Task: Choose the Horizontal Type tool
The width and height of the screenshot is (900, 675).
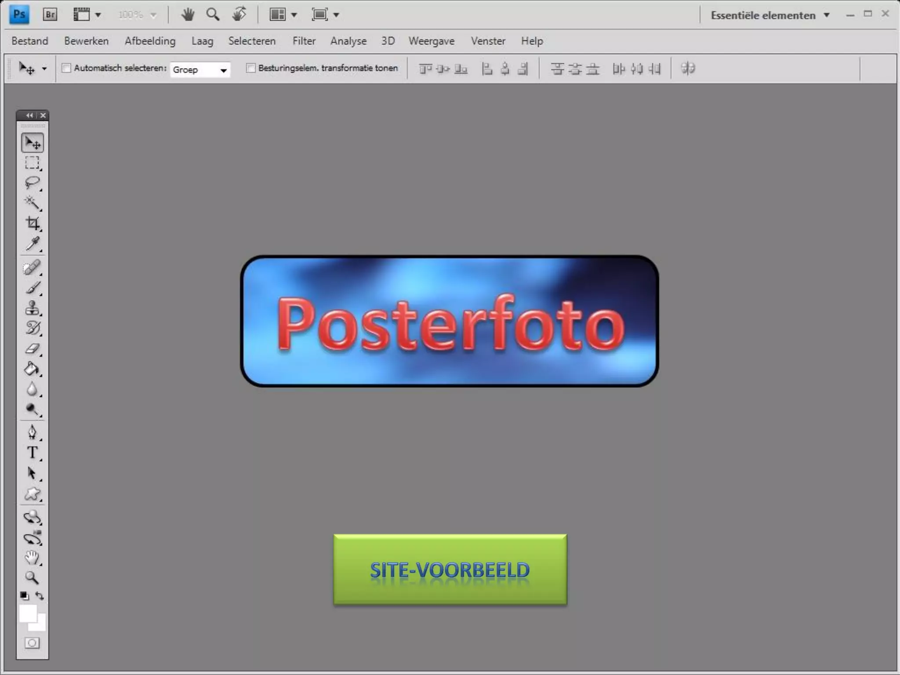Action: coord(32,452)
